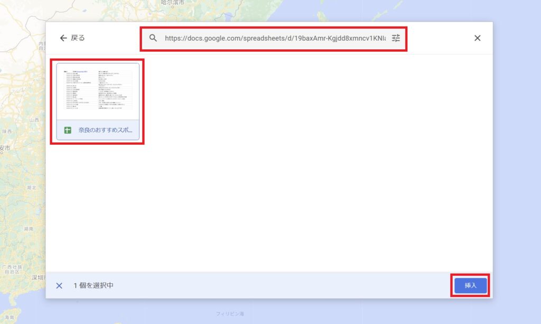
Task: Click file name 奈良のおすすめスポ...
Action: click(105, 130)
